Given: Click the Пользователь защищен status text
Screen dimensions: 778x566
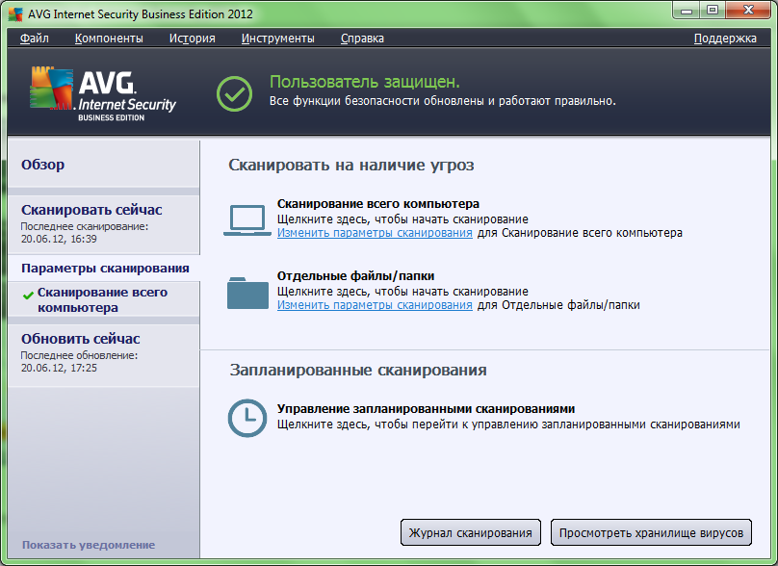Looking at the screenshot, I should (x=365, y=82).
